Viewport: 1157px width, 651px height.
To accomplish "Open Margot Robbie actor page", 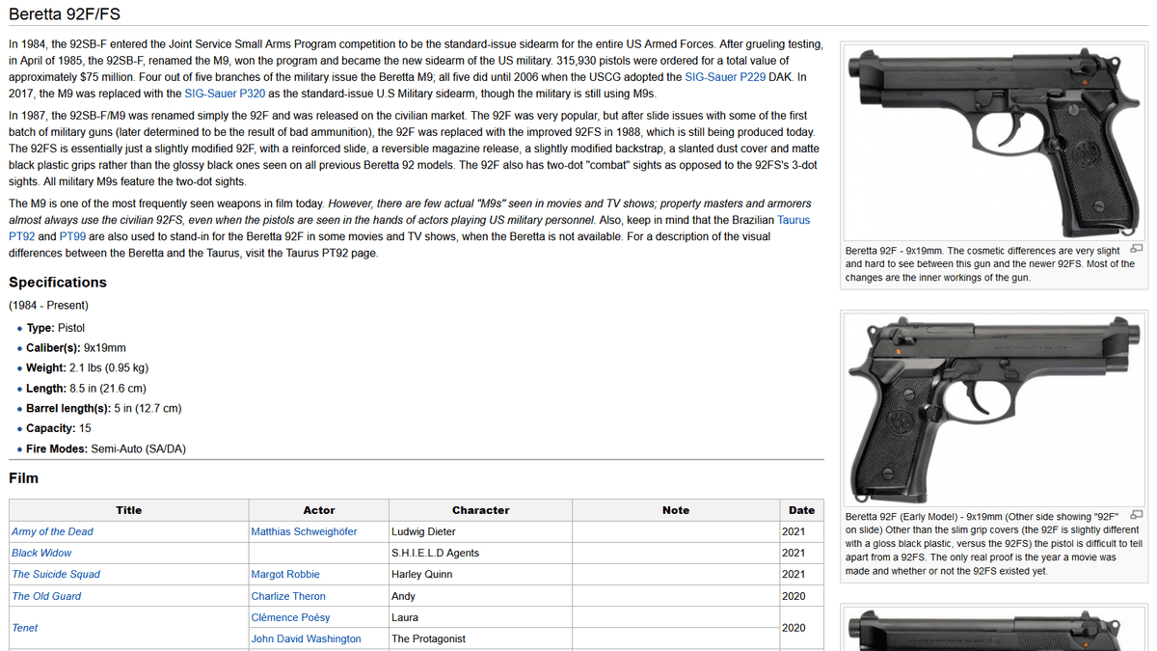I will tap(285, 574).
